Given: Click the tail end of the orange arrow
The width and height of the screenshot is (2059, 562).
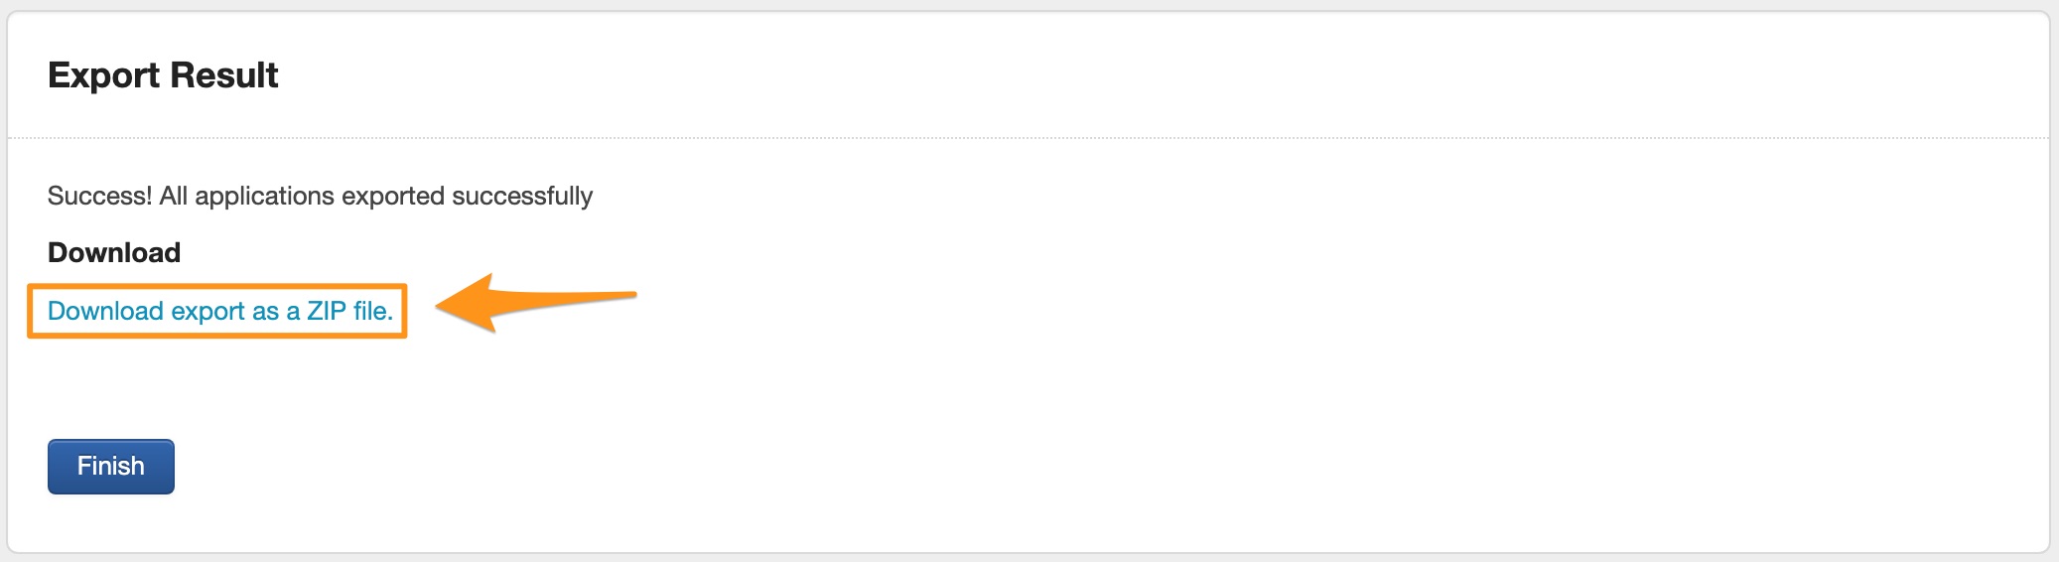Looking at the screenshot, I should point(631,294).
